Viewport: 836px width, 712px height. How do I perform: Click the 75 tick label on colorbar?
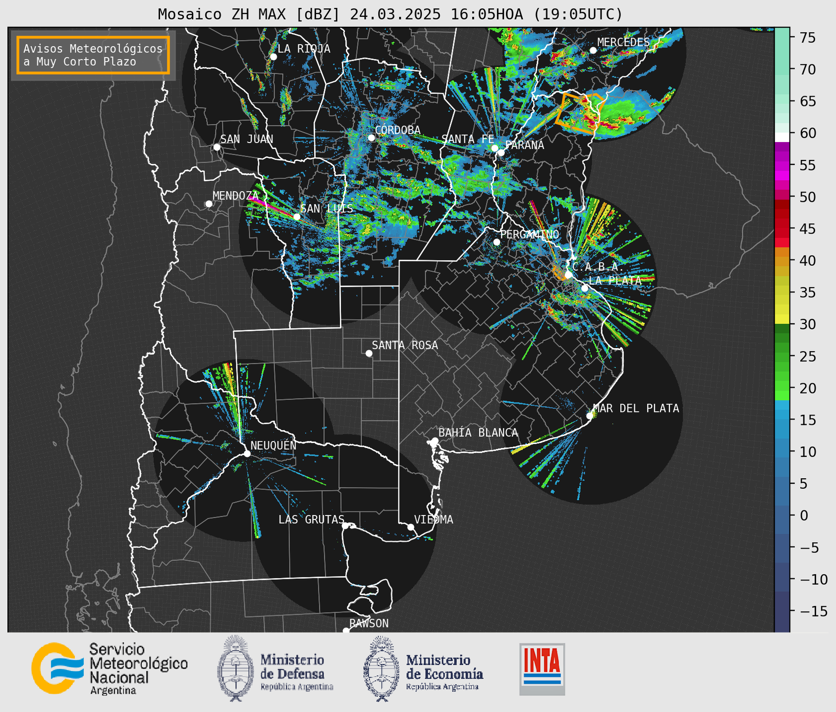coord(808,38)
